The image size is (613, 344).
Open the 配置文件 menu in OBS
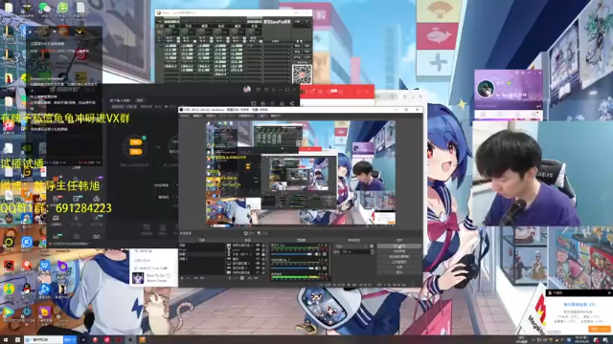click(x=228, y=116)
